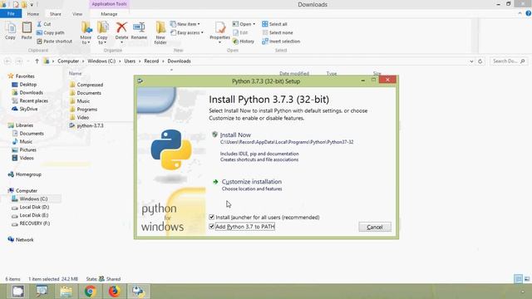Click History in the Open group
The image size is (532, 299).
(x=244, y=42)
